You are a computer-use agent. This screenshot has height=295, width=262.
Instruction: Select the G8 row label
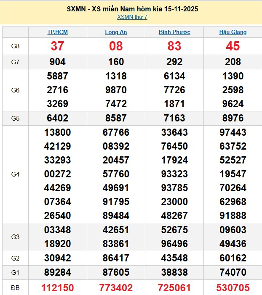[16, 46]
